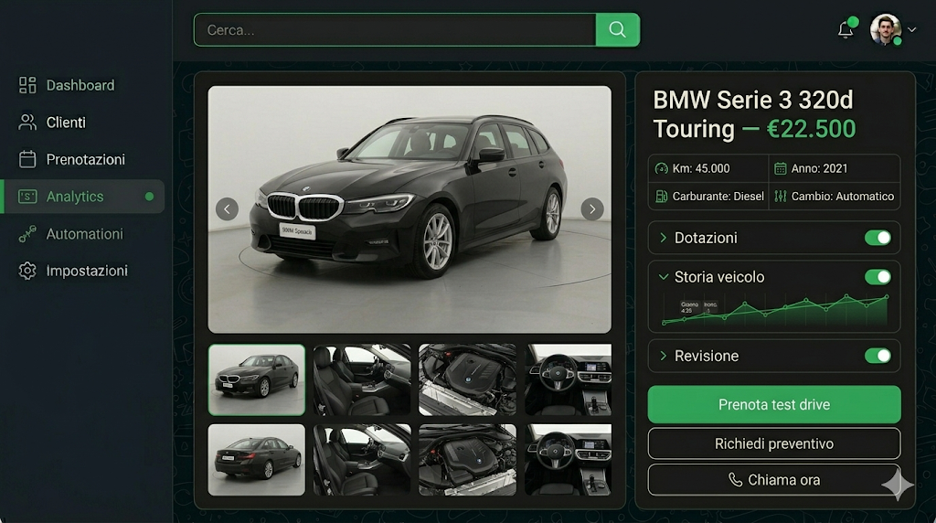Select the front view car thumbnail
This screenshot has width=936, height=523.
pyautogui.click(x=257, y=379)
